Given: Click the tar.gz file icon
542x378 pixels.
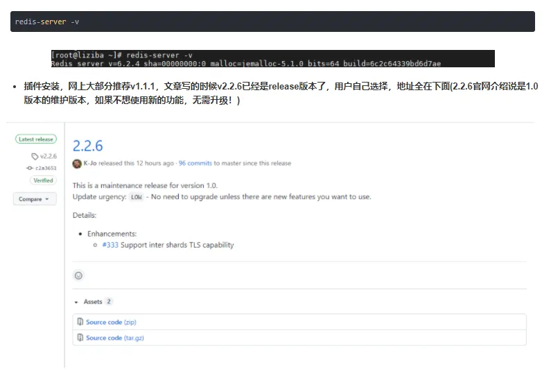Looking at the screenshot, I should pos(80,338).
